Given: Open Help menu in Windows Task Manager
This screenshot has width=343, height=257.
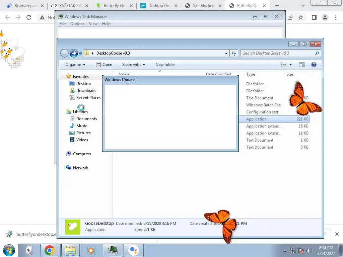Looking at the screenshot, I should [x=106, y=24].
